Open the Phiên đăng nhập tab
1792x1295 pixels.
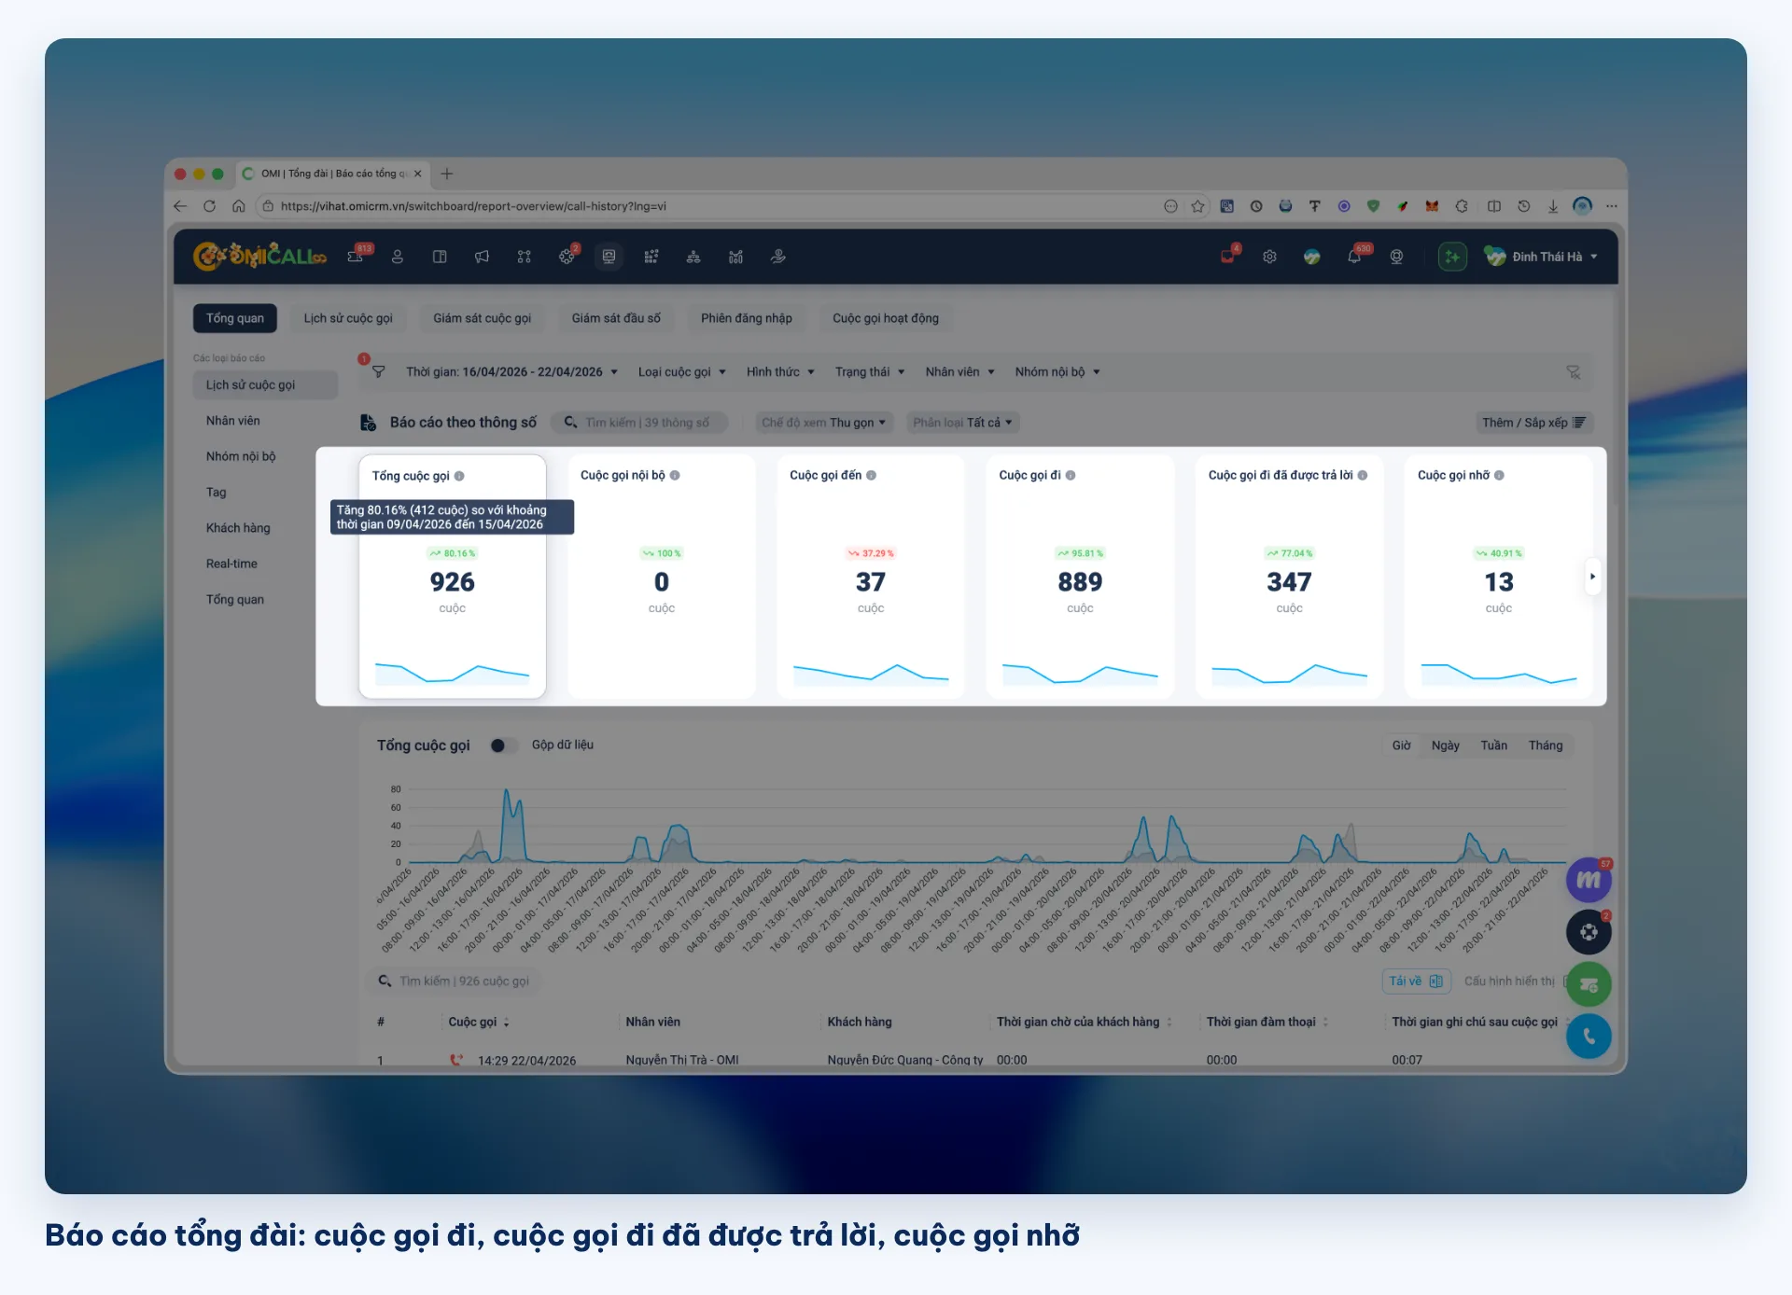pyautogui.click(x=746, y=318)
